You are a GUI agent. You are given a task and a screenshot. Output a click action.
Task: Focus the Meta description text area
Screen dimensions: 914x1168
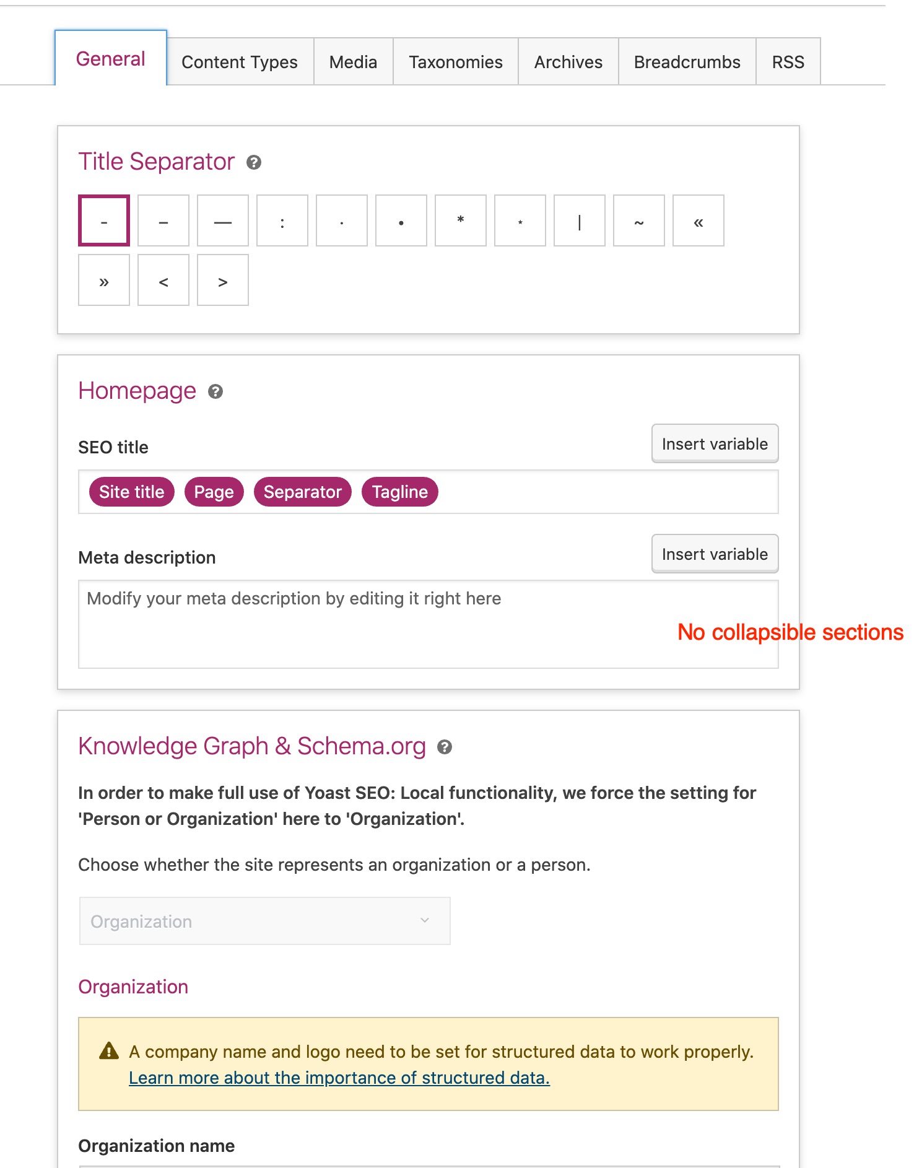(x=428, y=624)
